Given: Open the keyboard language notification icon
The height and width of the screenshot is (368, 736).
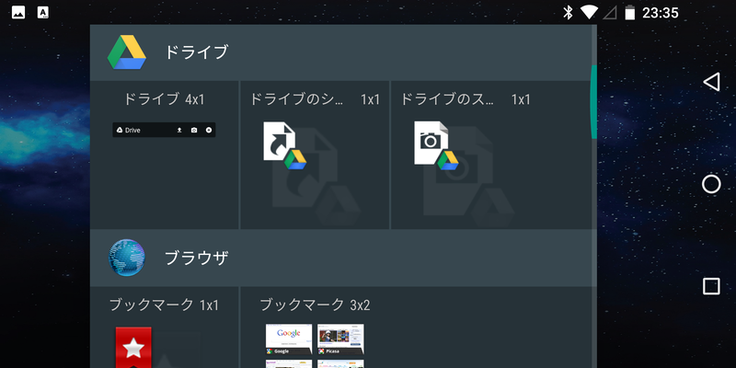Looking at the screenshot, I should (x=43, y=13).
